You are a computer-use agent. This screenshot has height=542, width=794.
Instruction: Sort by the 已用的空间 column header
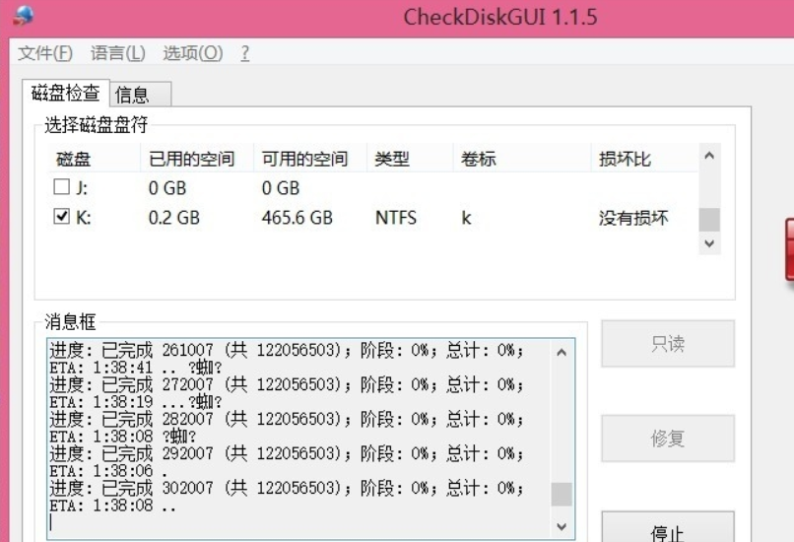[x=192, y=160]
